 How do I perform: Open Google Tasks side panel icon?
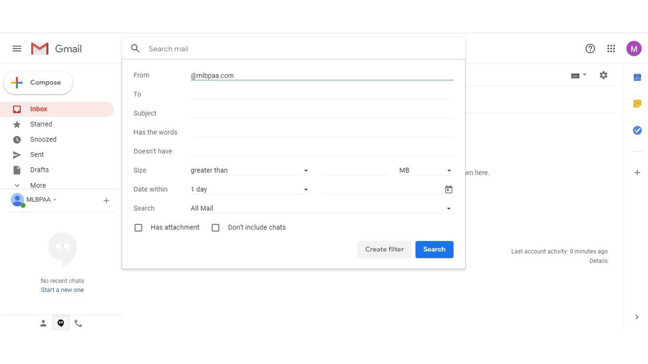coord(637,130)
